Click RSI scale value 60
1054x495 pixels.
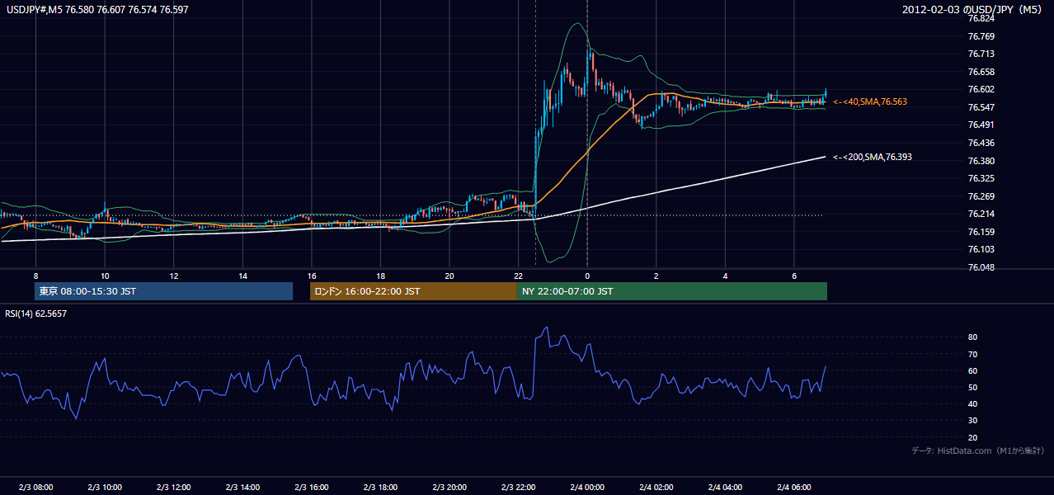[973, 370]
